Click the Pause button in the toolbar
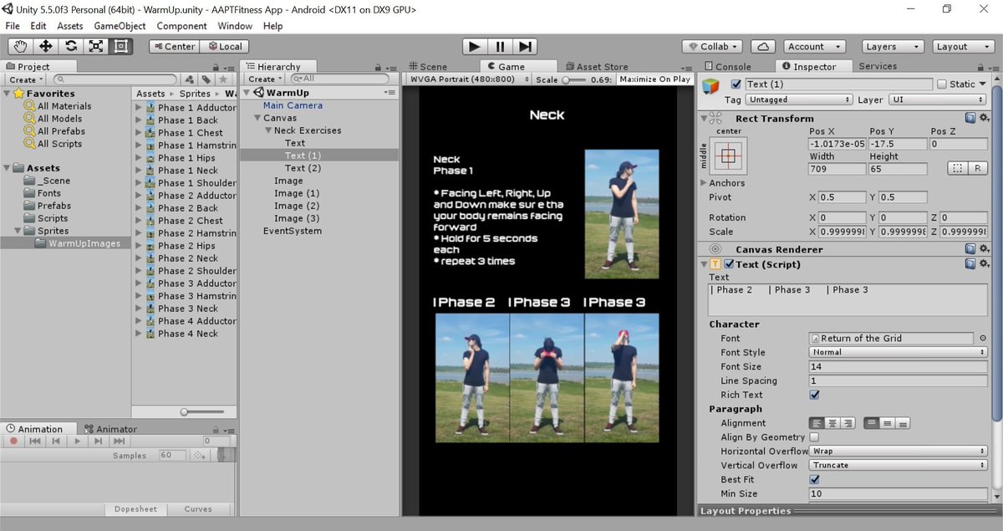Viewport: 1003px width, 531px height. coord(500,47)
